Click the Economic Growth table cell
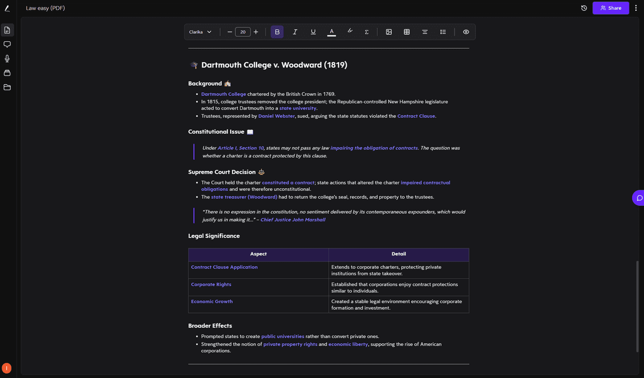This screenshot has width=644, height=378. point(259,304)
